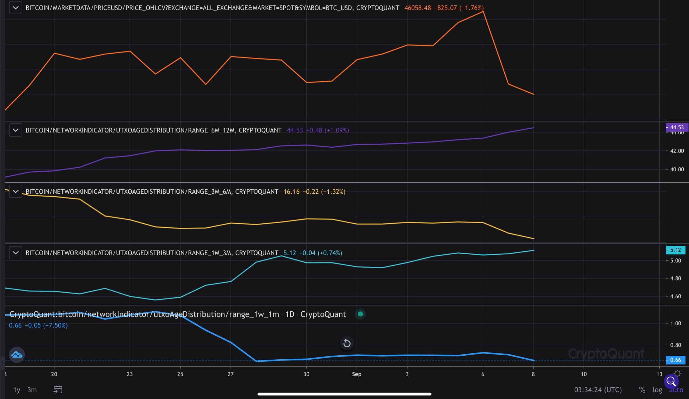Click the green market status dot
The height and width of the screenshot is (399, 689).
pos(360,314)
